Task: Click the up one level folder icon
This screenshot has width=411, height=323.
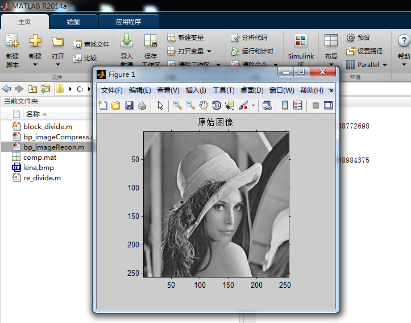Action: [32, 89]
